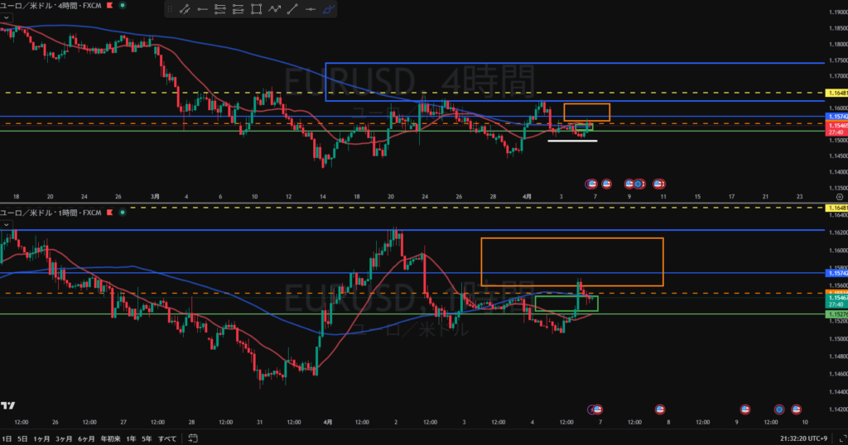Click the drawing toolbar drag handle
The image size is (848, 445).
[170, 10]
